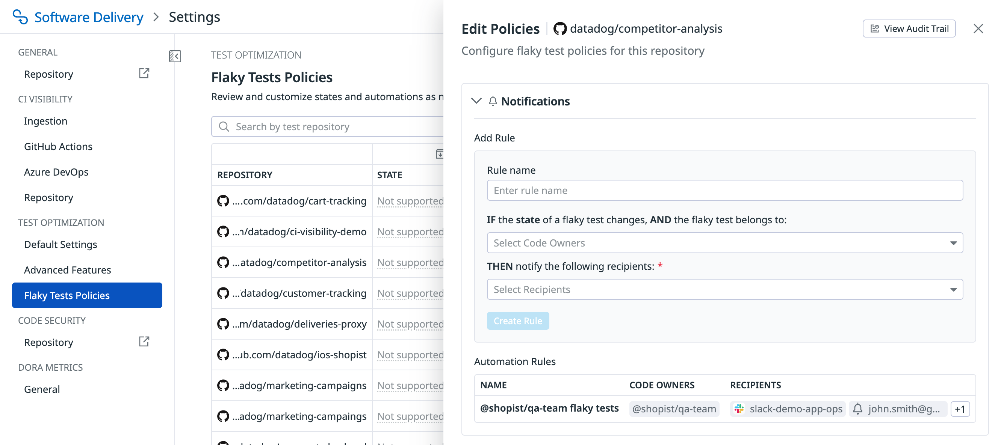
Task: Open the Select Code Owners dropdown
Action: coord(724,243)
